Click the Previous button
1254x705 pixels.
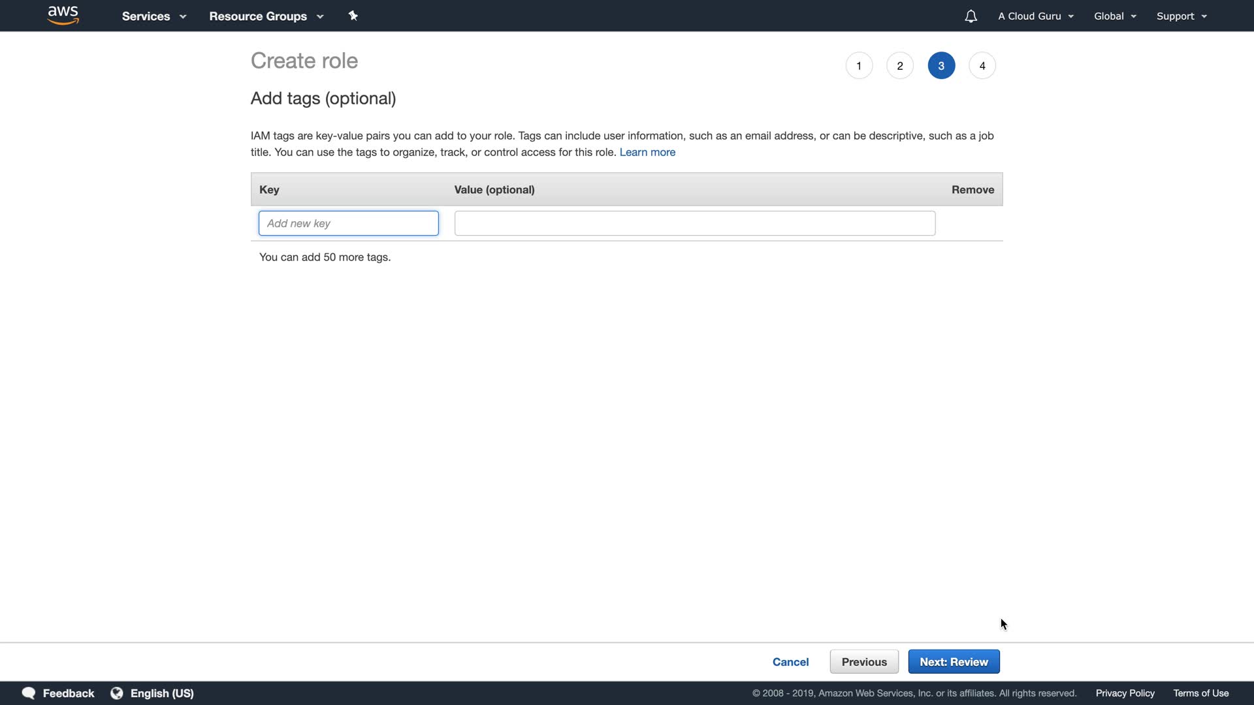(x=864, y=662)
